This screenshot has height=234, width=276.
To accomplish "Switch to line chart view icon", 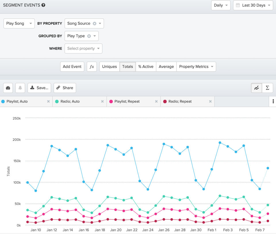I will pos(256,88).
